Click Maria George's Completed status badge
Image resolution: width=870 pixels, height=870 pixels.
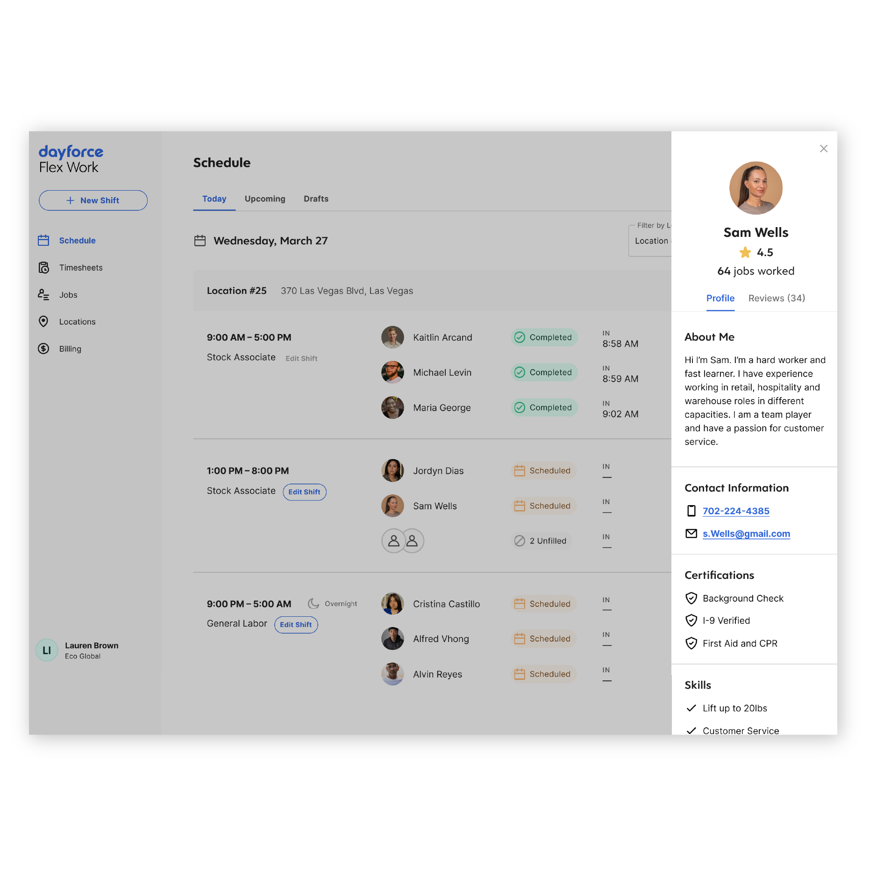click(544, 407)
